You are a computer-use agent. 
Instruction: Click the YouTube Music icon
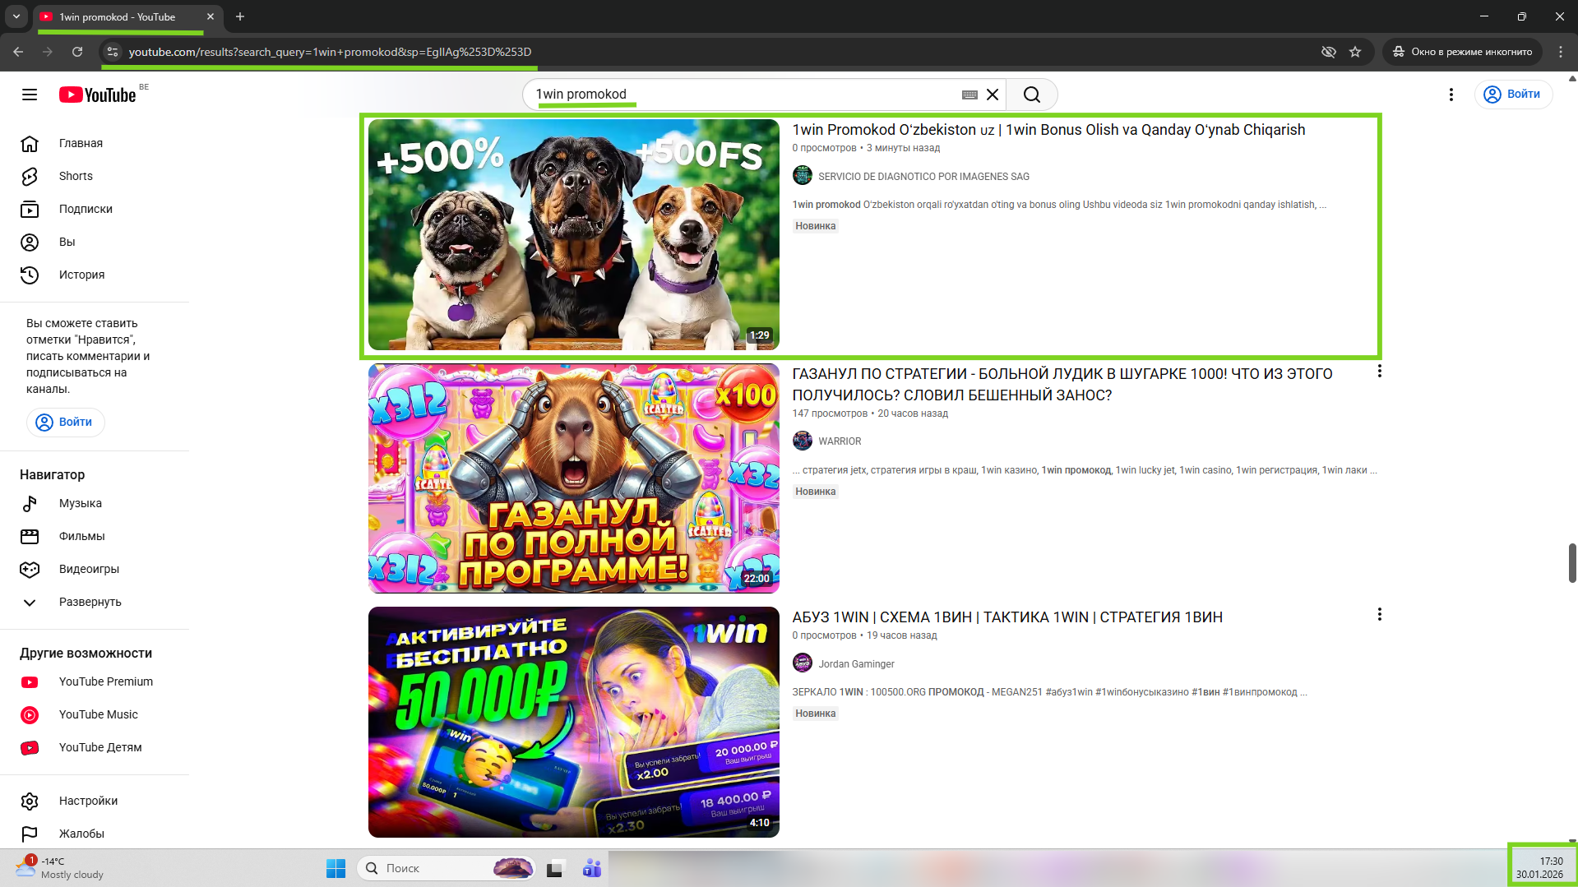[x=30, y=714]
